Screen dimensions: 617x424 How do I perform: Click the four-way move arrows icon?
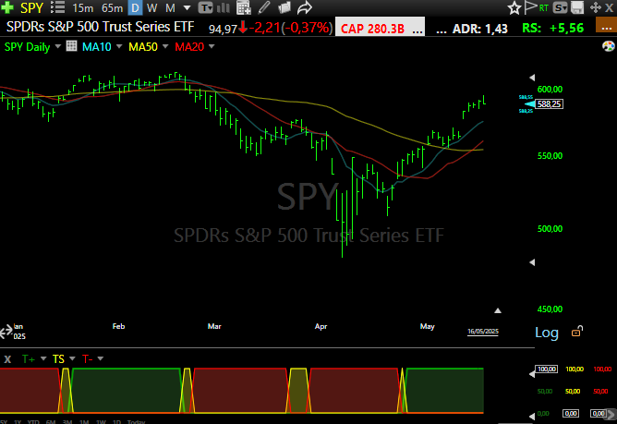coord(596,7)
